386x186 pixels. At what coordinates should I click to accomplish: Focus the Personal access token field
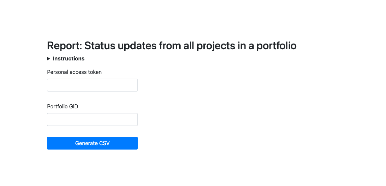coord(92,85)
